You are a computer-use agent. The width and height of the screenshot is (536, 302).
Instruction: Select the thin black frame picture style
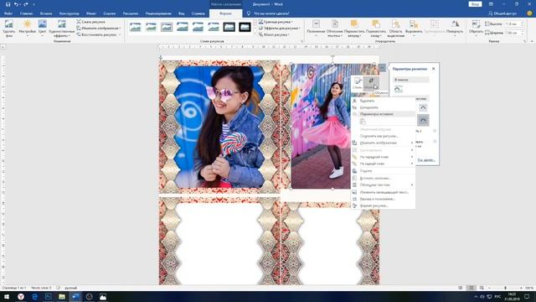point(229,27)
